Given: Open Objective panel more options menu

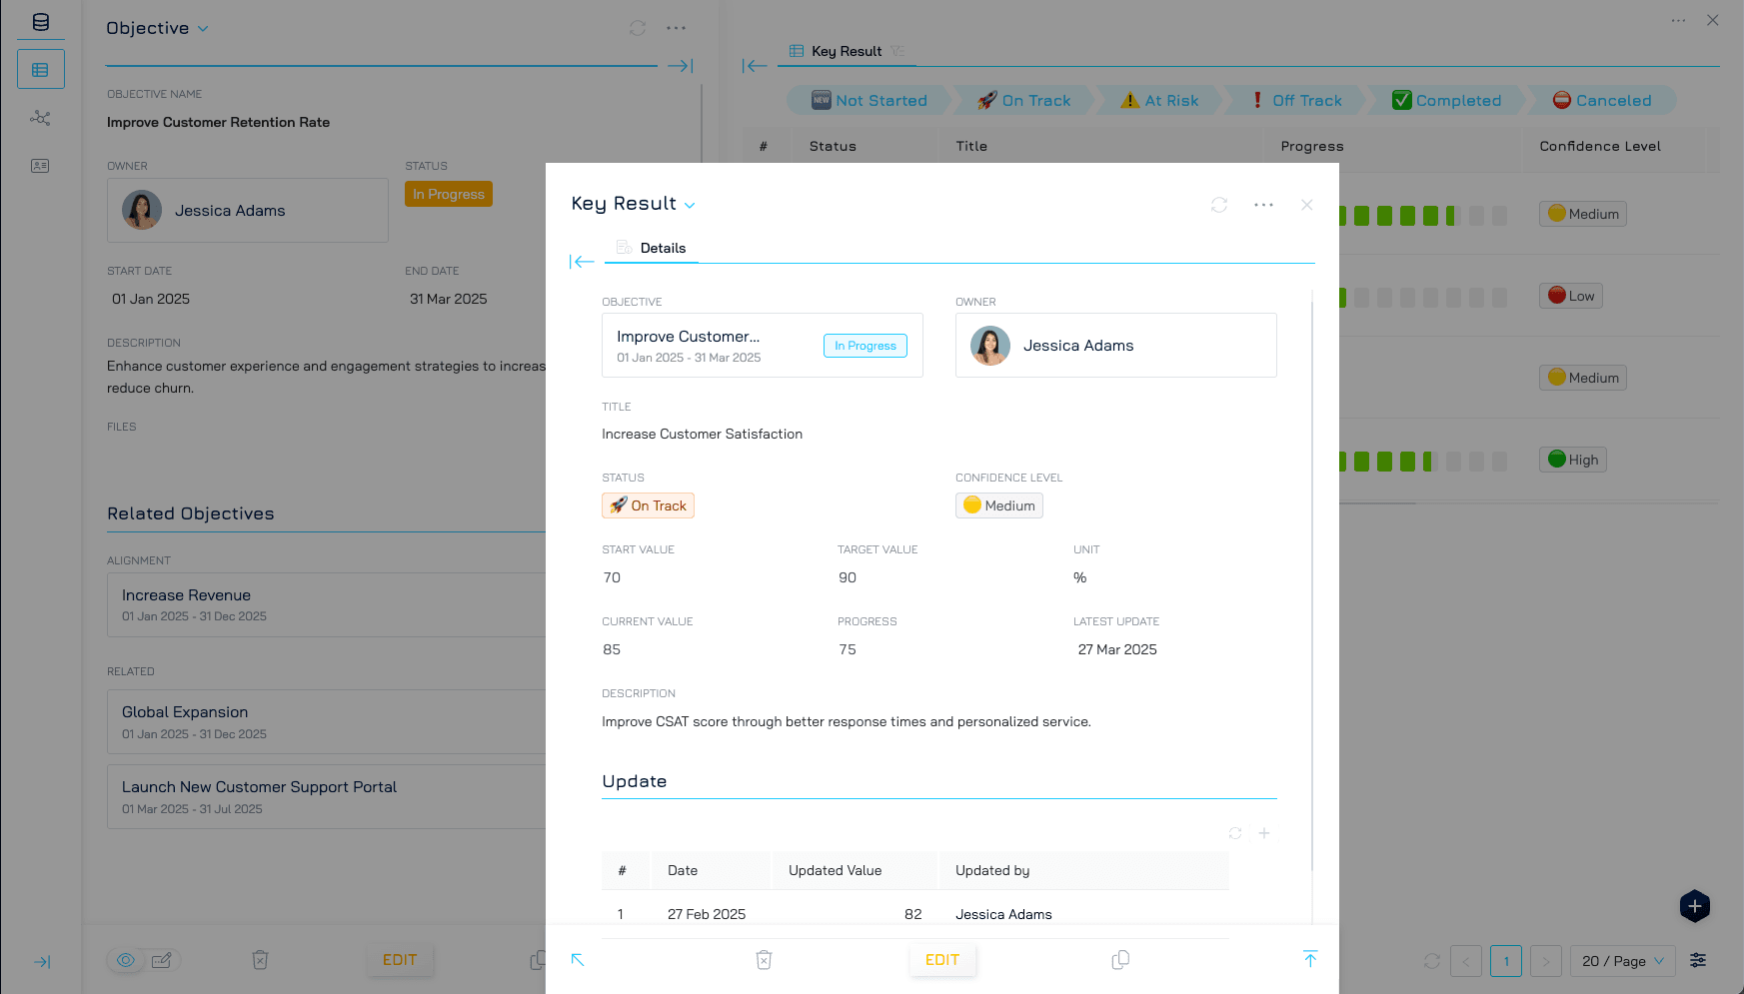Looking at the screenshot, I should (677, 28).
